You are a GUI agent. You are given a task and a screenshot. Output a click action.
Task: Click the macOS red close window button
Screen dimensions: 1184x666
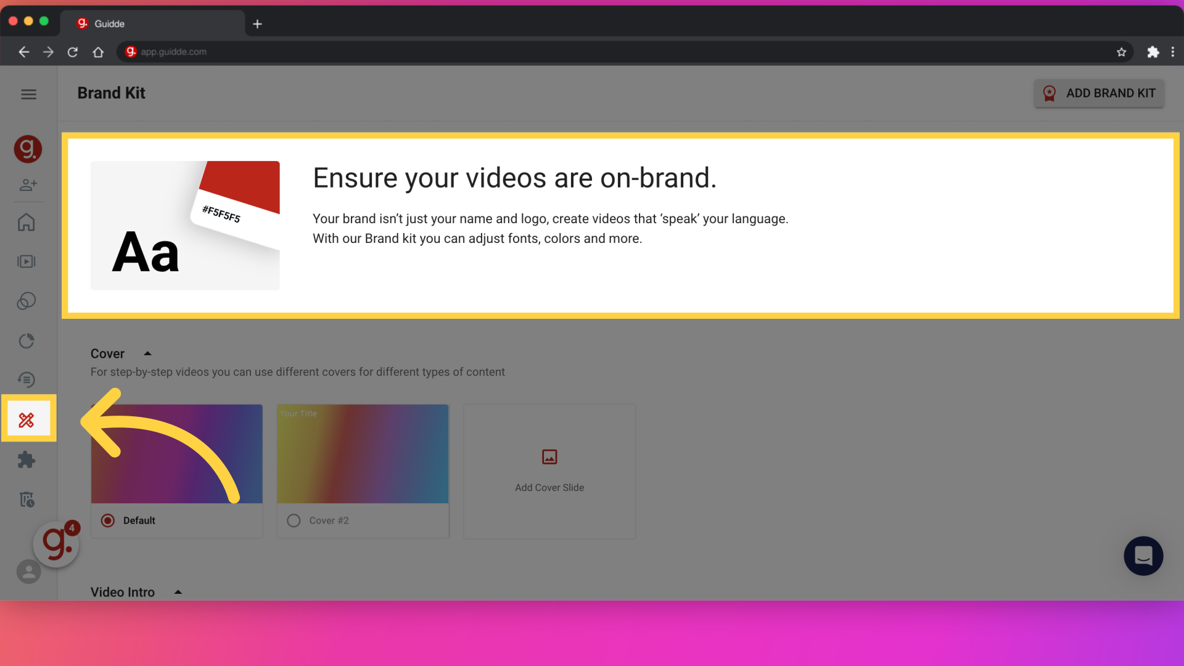point(13,21)
